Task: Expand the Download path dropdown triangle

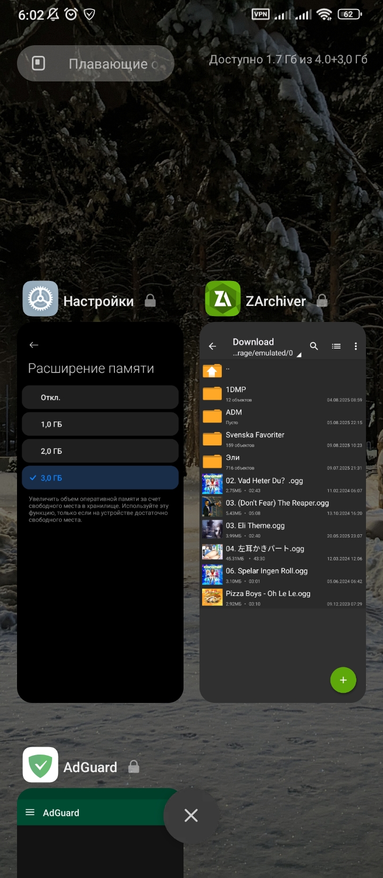Action: [298, 355]
